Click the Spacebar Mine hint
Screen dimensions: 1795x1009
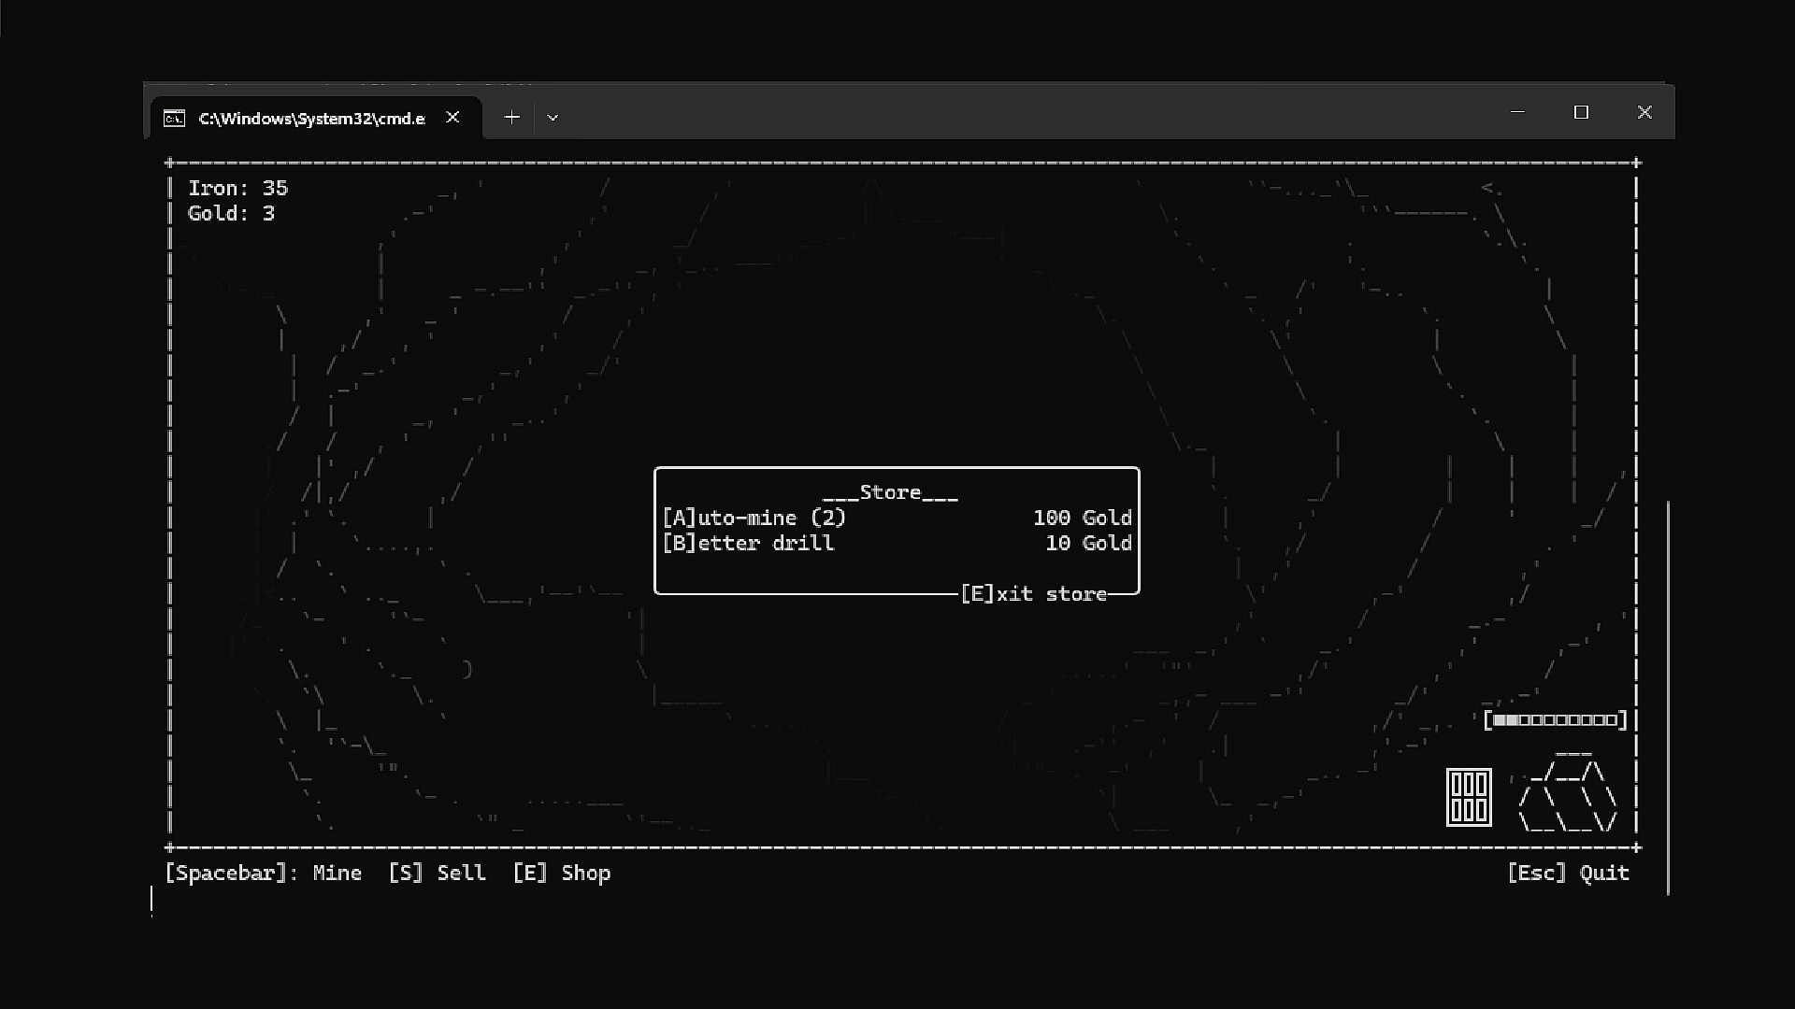[263, 873]
